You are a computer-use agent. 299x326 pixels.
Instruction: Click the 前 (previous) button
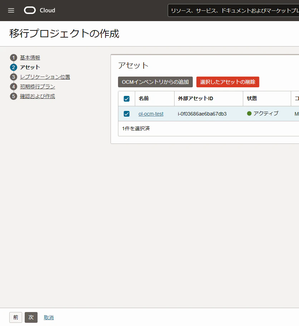(x=16, y=317)
